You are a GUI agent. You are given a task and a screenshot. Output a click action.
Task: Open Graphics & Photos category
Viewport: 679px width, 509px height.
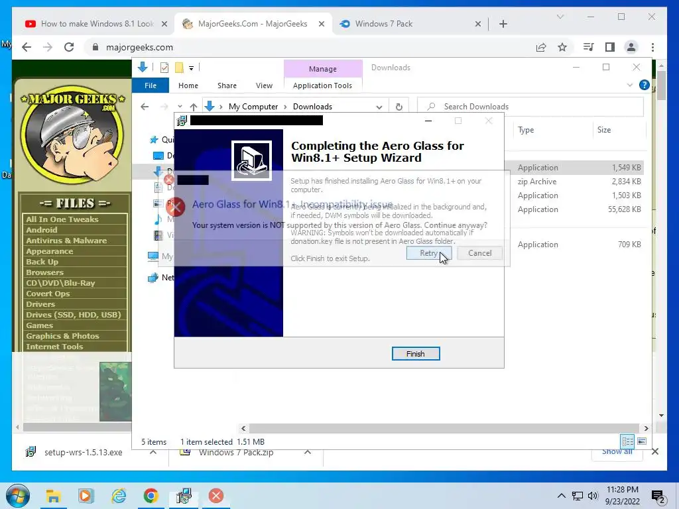coord(62,336)
